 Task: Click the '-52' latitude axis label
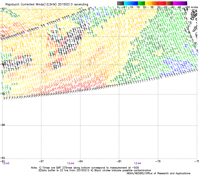2,36
